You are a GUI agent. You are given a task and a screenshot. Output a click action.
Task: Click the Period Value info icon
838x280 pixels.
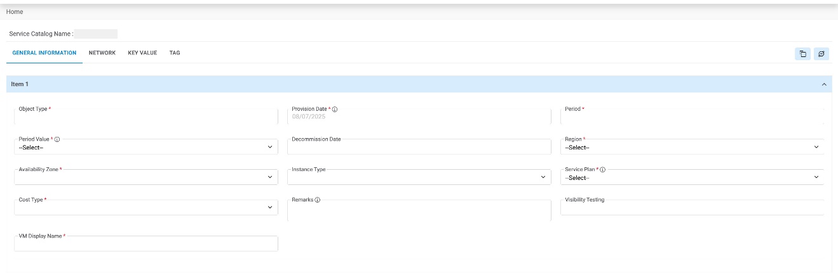[57, 139]
